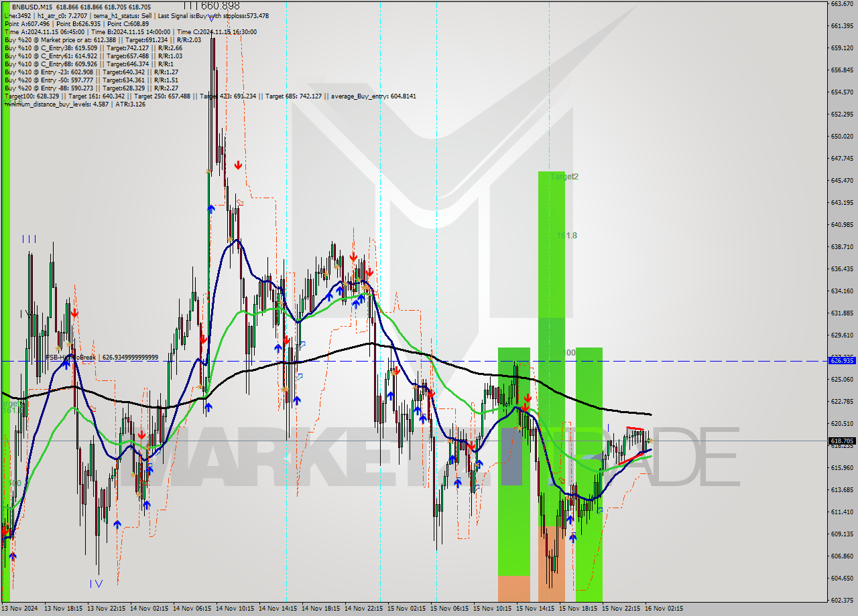Image resolution: width=858 pixels, height=616 pixels.
Task: Click the 618.705 current price tag
Action: click(x=842, y=441)
